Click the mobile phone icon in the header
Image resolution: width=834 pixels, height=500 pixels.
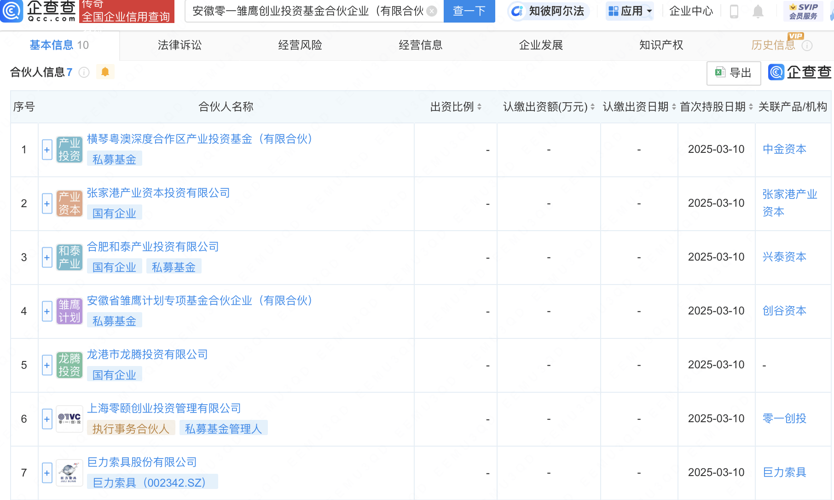734,11
